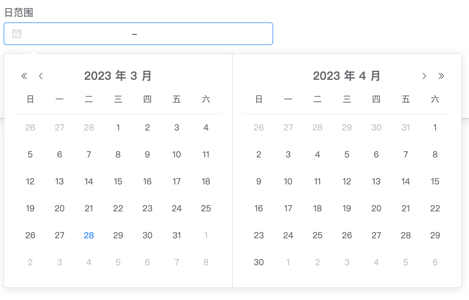This screenshot has width=469, height=300.
Task: Choose April 1 in the right calendar
Action: coord(435,128)
